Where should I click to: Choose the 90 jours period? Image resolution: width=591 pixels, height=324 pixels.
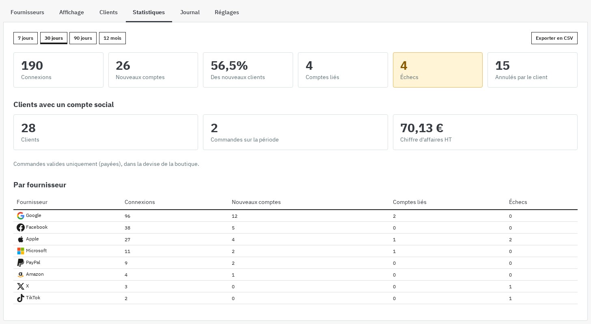pos(83,38)
